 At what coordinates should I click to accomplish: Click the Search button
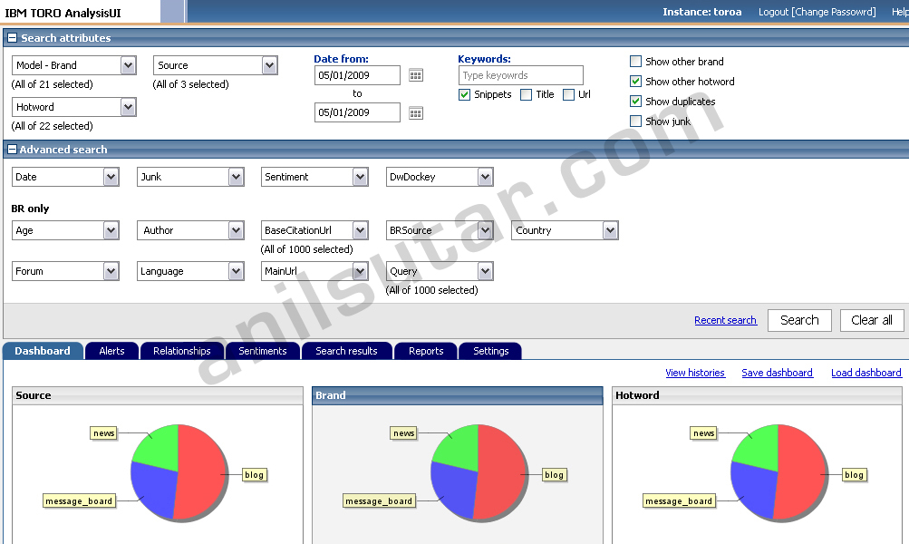799,320
